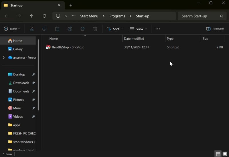229x157 pixels.
Task: Expand chevron after Start Menu breadcrumb
Action: click(x=104, y=16)
